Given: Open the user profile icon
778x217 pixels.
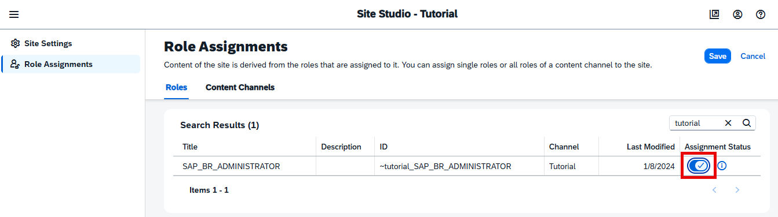Looking at the screenshot, I should (737, 14).
